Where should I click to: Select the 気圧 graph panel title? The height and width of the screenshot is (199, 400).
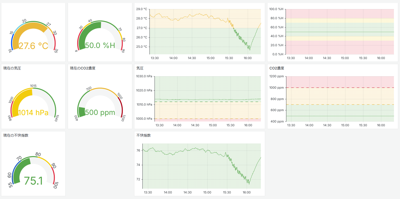(140, 68)
